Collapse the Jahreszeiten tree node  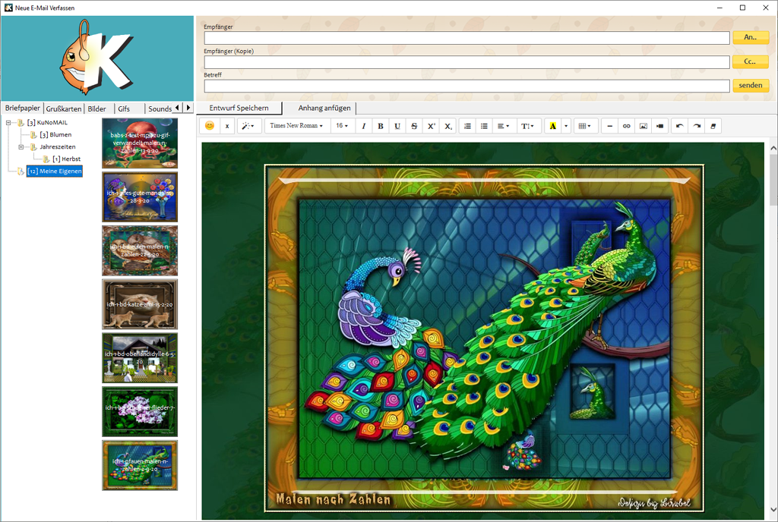pyautogui.click(x=21, y=146)
